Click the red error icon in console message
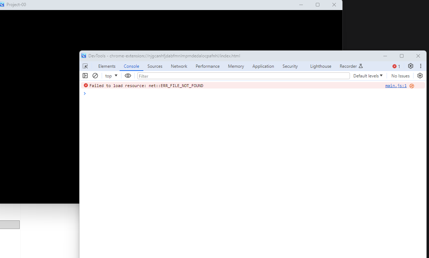The width and height of the screenshot is (429, 258). click(x=86, y=85)
